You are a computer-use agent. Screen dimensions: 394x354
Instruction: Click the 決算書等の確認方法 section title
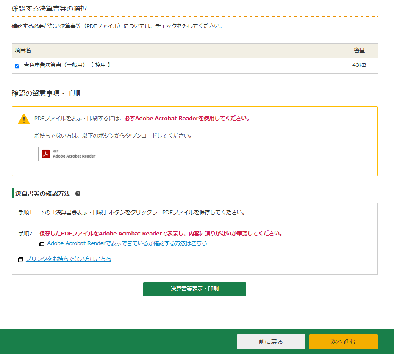(x=42, y=194)
